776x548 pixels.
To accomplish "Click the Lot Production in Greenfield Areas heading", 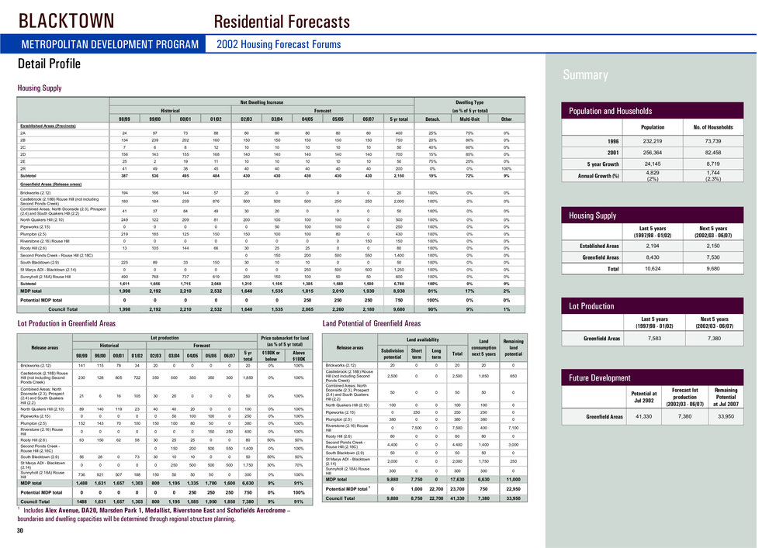I will tap(66, 324).
